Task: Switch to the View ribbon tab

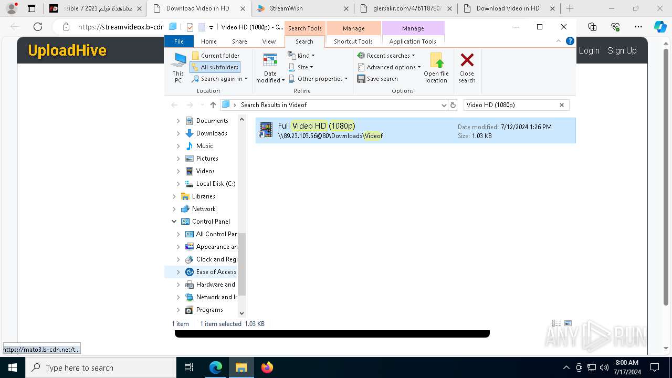Action: point(269,41)
